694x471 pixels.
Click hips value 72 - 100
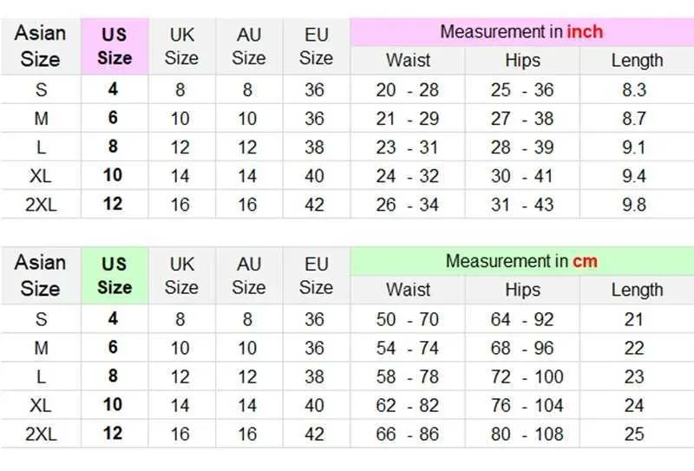(527, 376)
